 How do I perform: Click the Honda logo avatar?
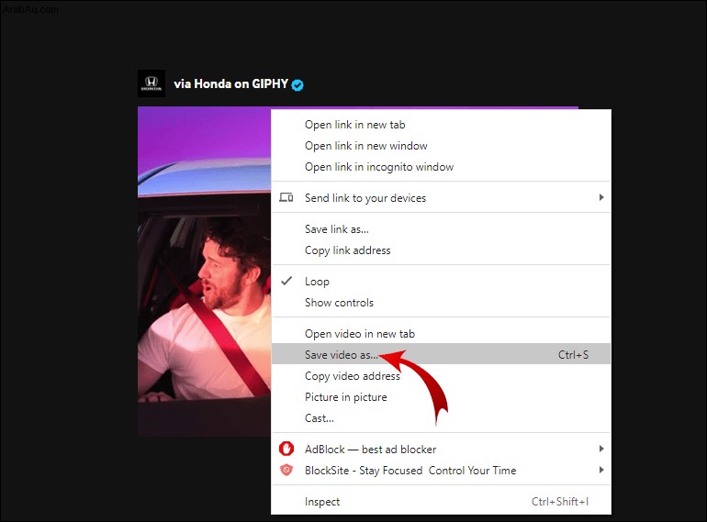click(x=151, y=83)
